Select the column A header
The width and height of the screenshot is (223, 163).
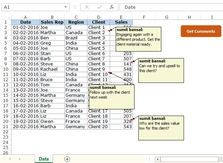pos(25,17)
